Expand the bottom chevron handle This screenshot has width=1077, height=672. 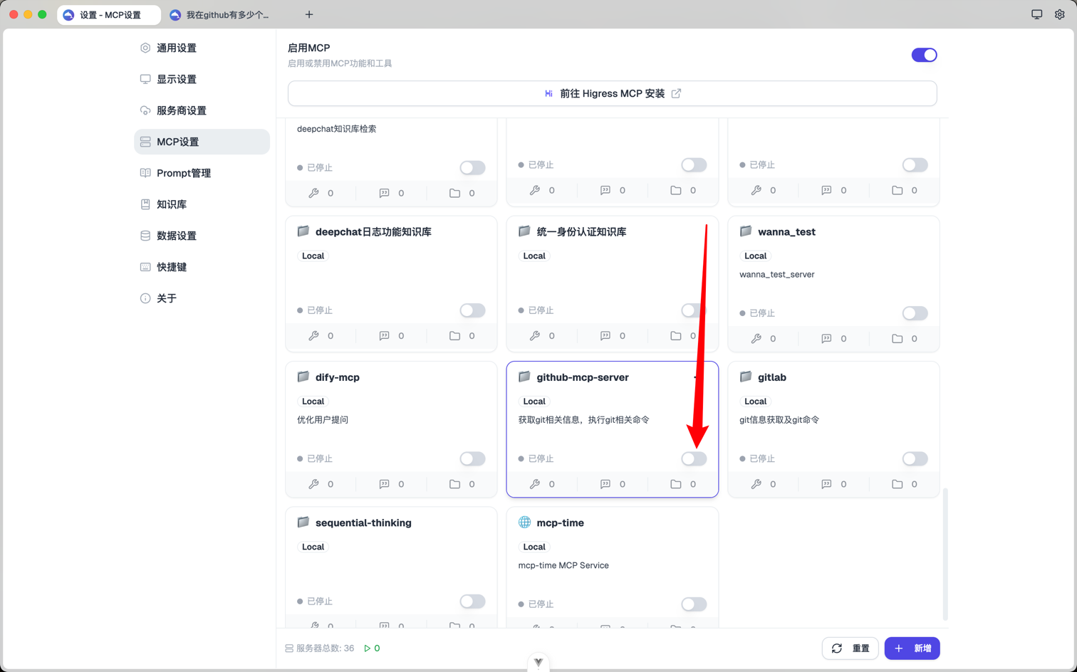[538, 662]
